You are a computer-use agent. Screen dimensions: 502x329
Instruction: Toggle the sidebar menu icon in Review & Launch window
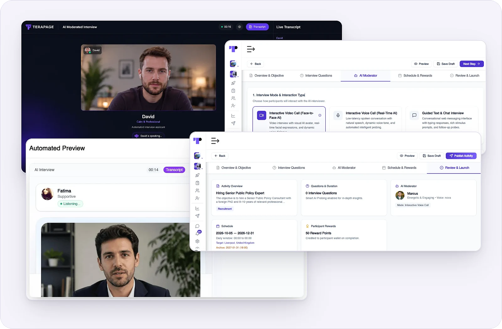point(215,141)
